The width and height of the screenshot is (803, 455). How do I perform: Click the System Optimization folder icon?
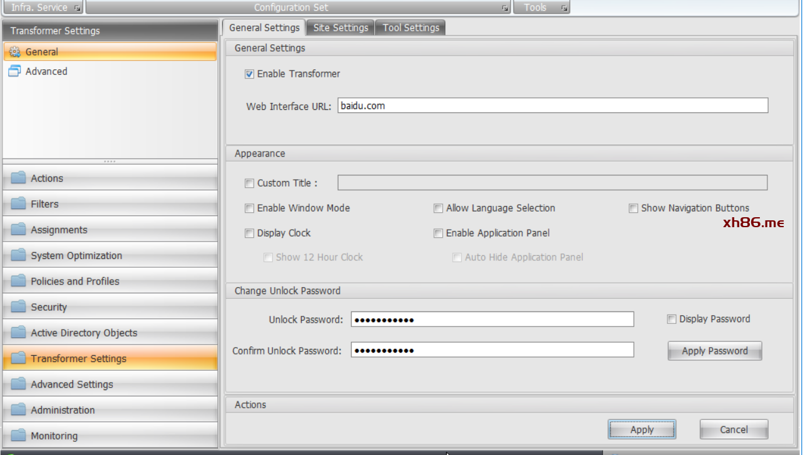pyautogui.click(x=19, y=256)
